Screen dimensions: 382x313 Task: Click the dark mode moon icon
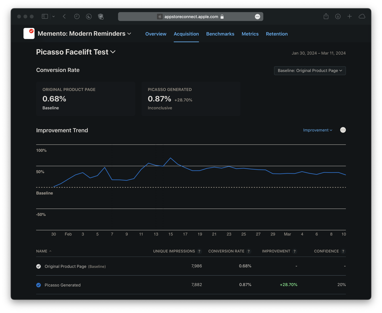pos(89,16)
